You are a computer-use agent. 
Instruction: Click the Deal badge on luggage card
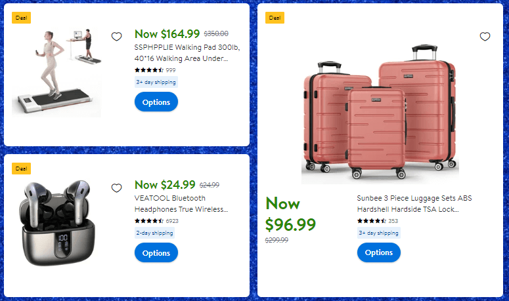point(275,17)
